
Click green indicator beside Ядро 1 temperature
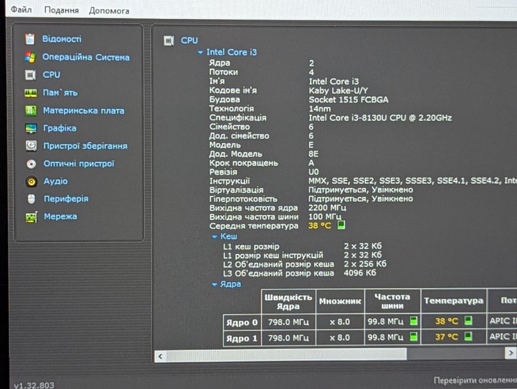point(468,336)
